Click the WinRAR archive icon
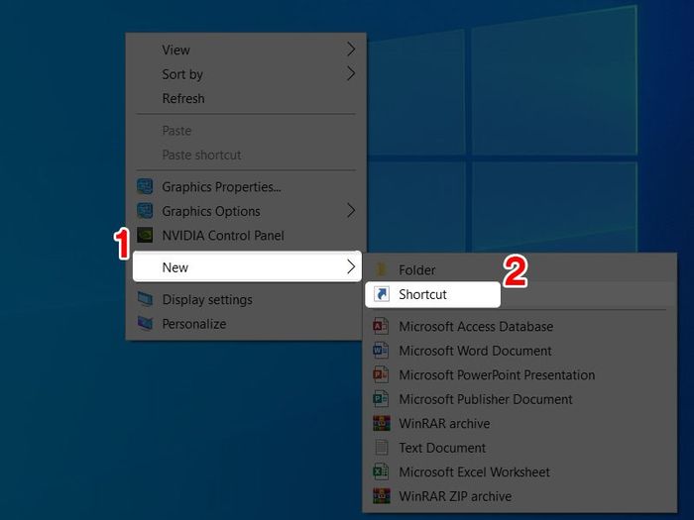The width and height of the screenshot is (694, 520). pyautogui.click(x=382, y=423)
